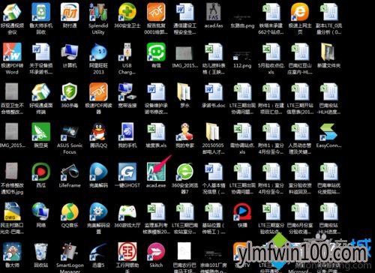This screenshot has width=375, height=273.
Task: Open the 好视通视频会议 shortcut
Action: click(x=12, y=18)
